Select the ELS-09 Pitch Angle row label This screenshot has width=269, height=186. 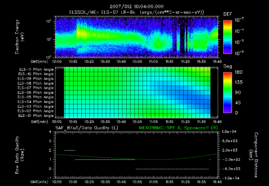[x=36, y=79]
